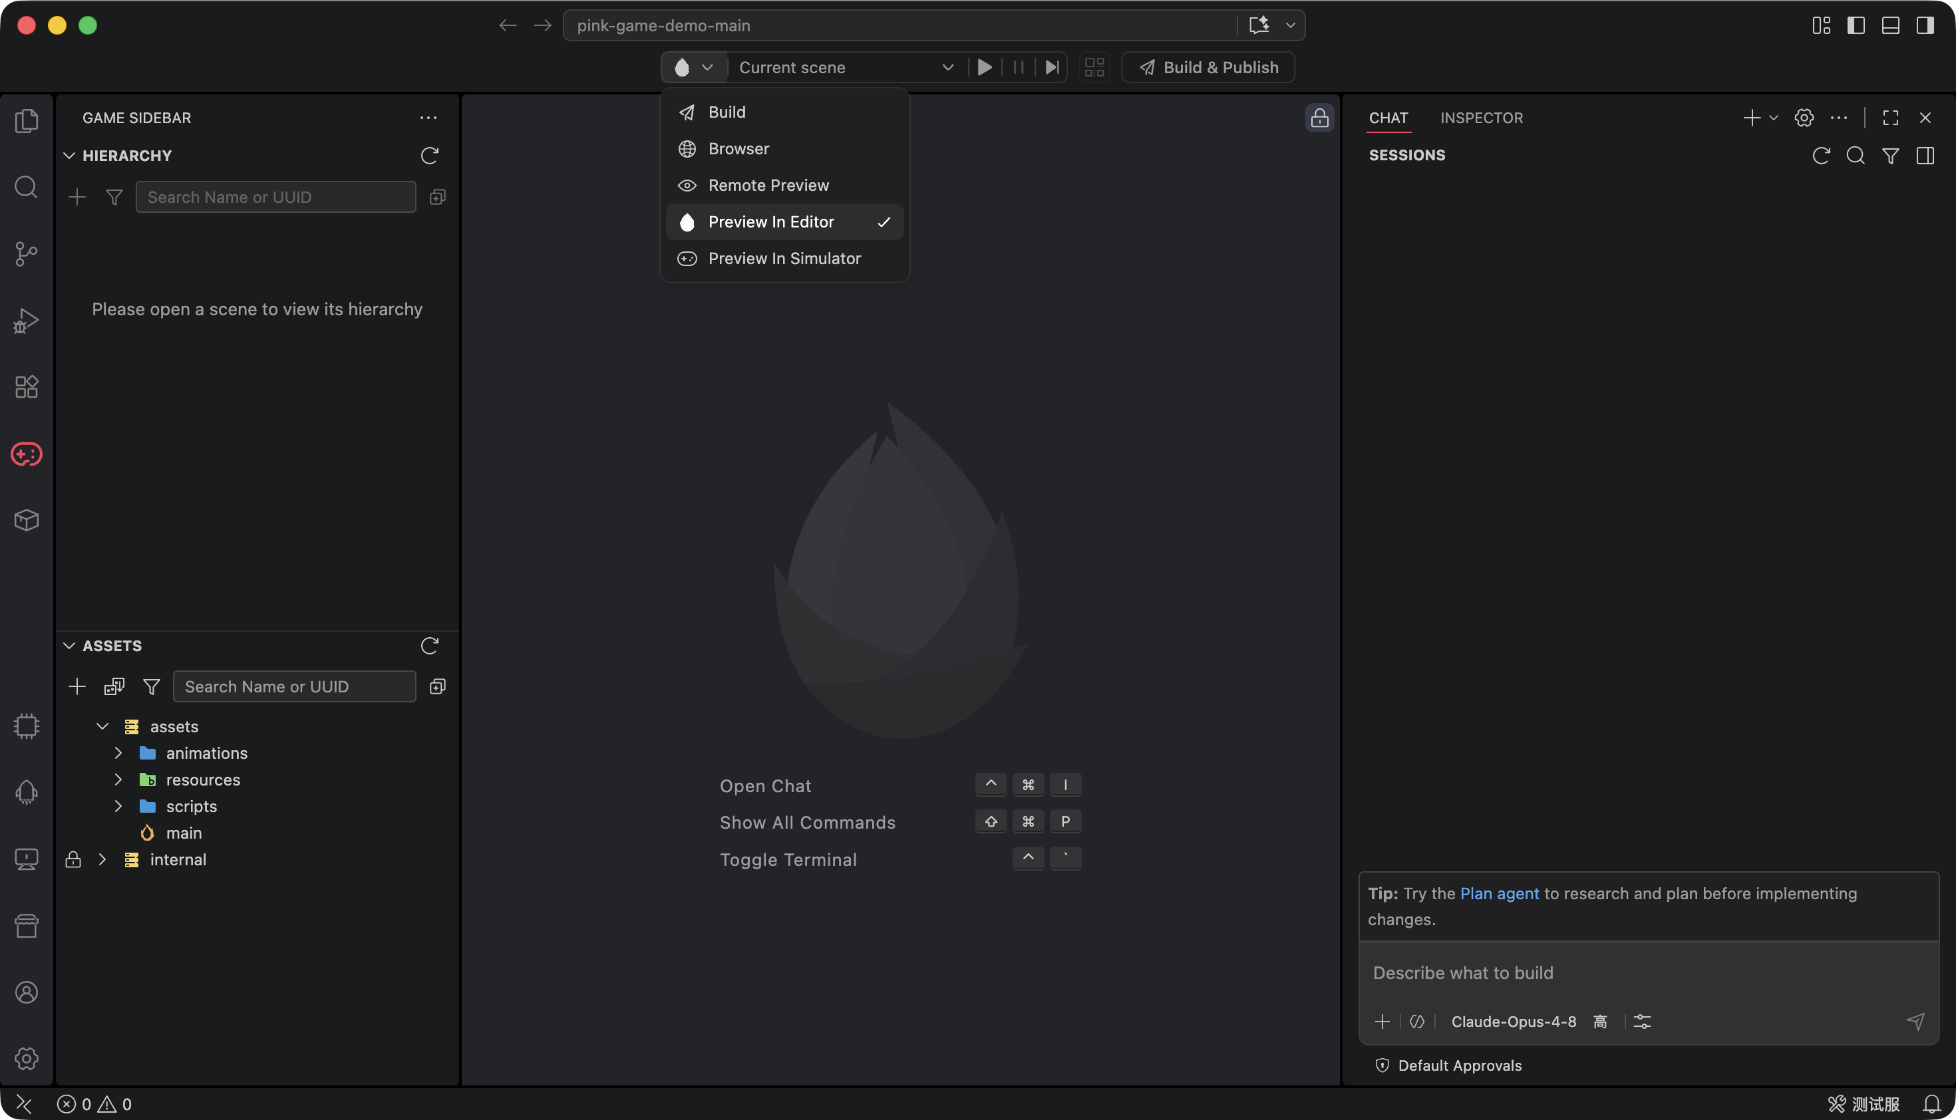Collapse all in Assets panel
The image size is (1956, 1120).
[x=438, y=686]
